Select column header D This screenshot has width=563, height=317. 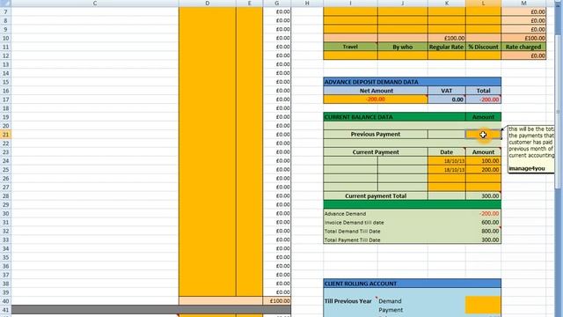point(208,4)
